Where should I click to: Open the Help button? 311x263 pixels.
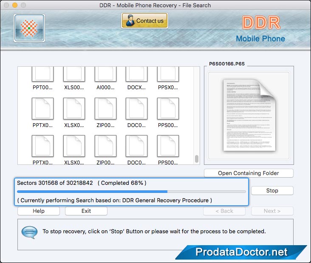pyautogui.click(x=39, y=211)
